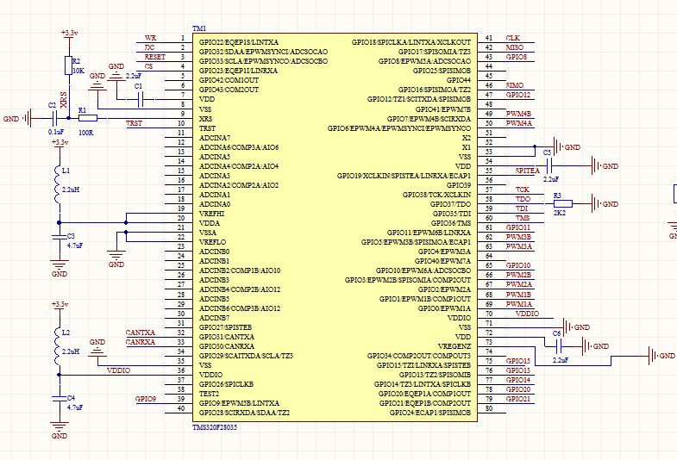Select the SIMO net label on pin 46
This screenshot has width=677, height=460.
pyautogui.click(x=515, y=85)
